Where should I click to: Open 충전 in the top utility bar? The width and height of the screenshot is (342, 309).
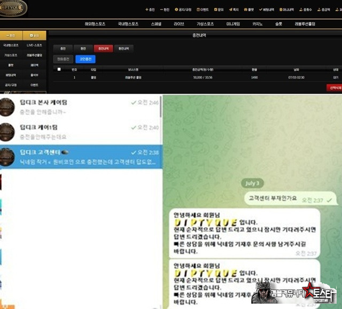click(150, 10)
